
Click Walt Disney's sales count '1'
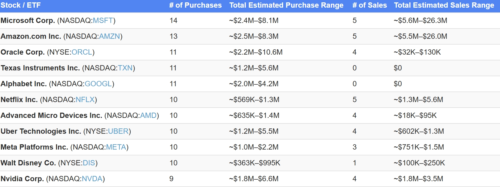(355, 163)
